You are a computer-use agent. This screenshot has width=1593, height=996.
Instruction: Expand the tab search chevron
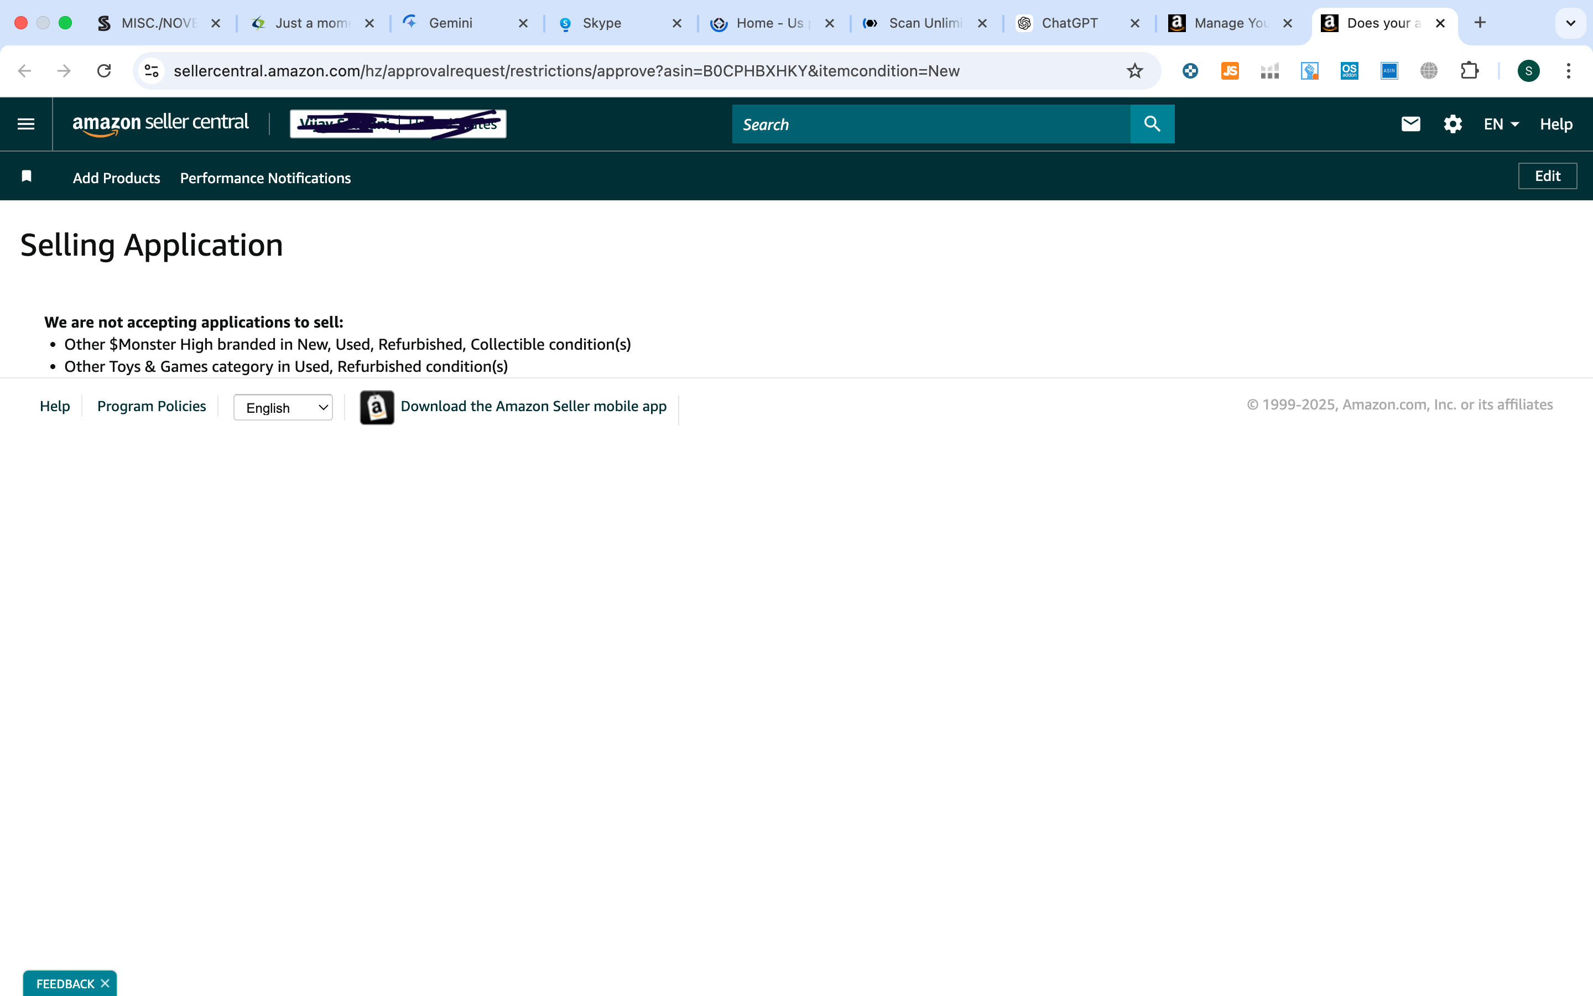[1571, 24]
